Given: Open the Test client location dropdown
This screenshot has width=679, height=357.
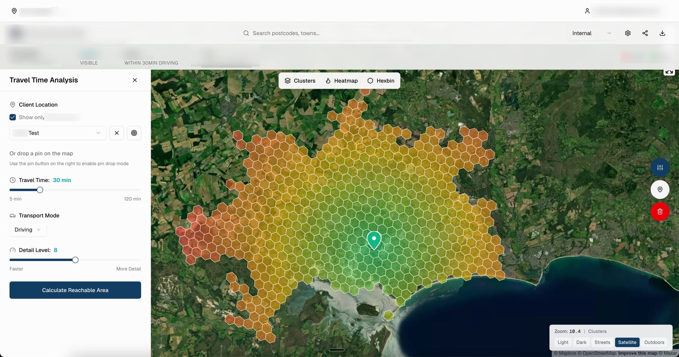Looking at the screenshot, I should tap(58, 133).
